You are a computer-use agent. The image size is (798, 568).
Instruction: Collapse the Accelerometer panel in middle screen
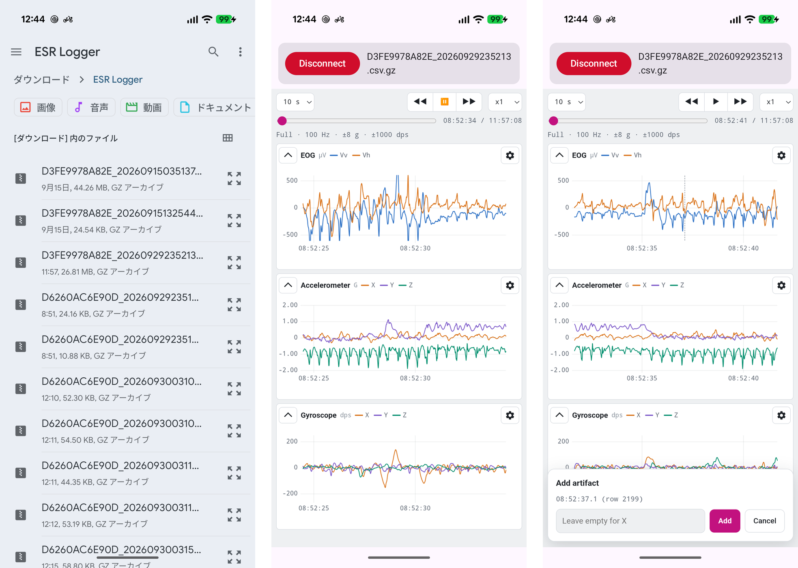pos(288,285)
